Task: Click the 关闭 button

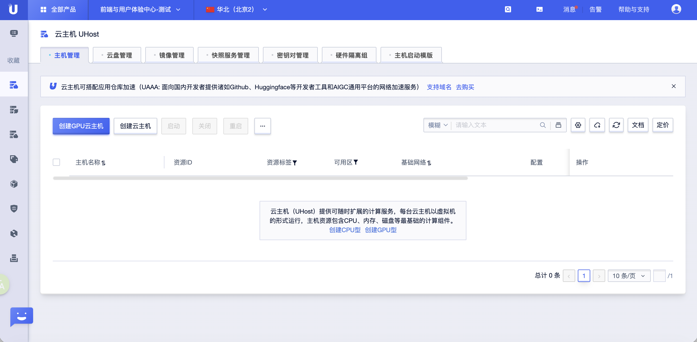Action: tap(204, 126)
